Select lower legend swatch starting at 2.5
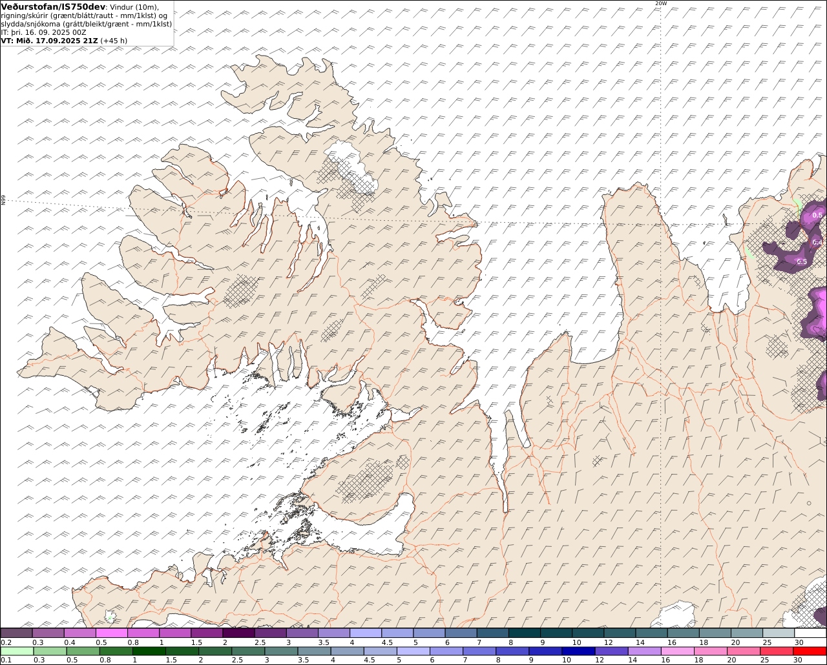 pos(247,651)
